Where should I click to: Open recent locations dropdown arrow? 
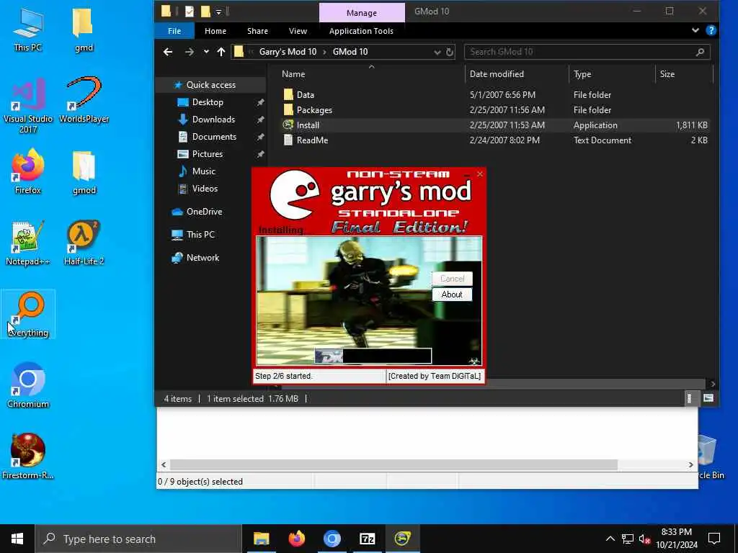click(206, 52)
